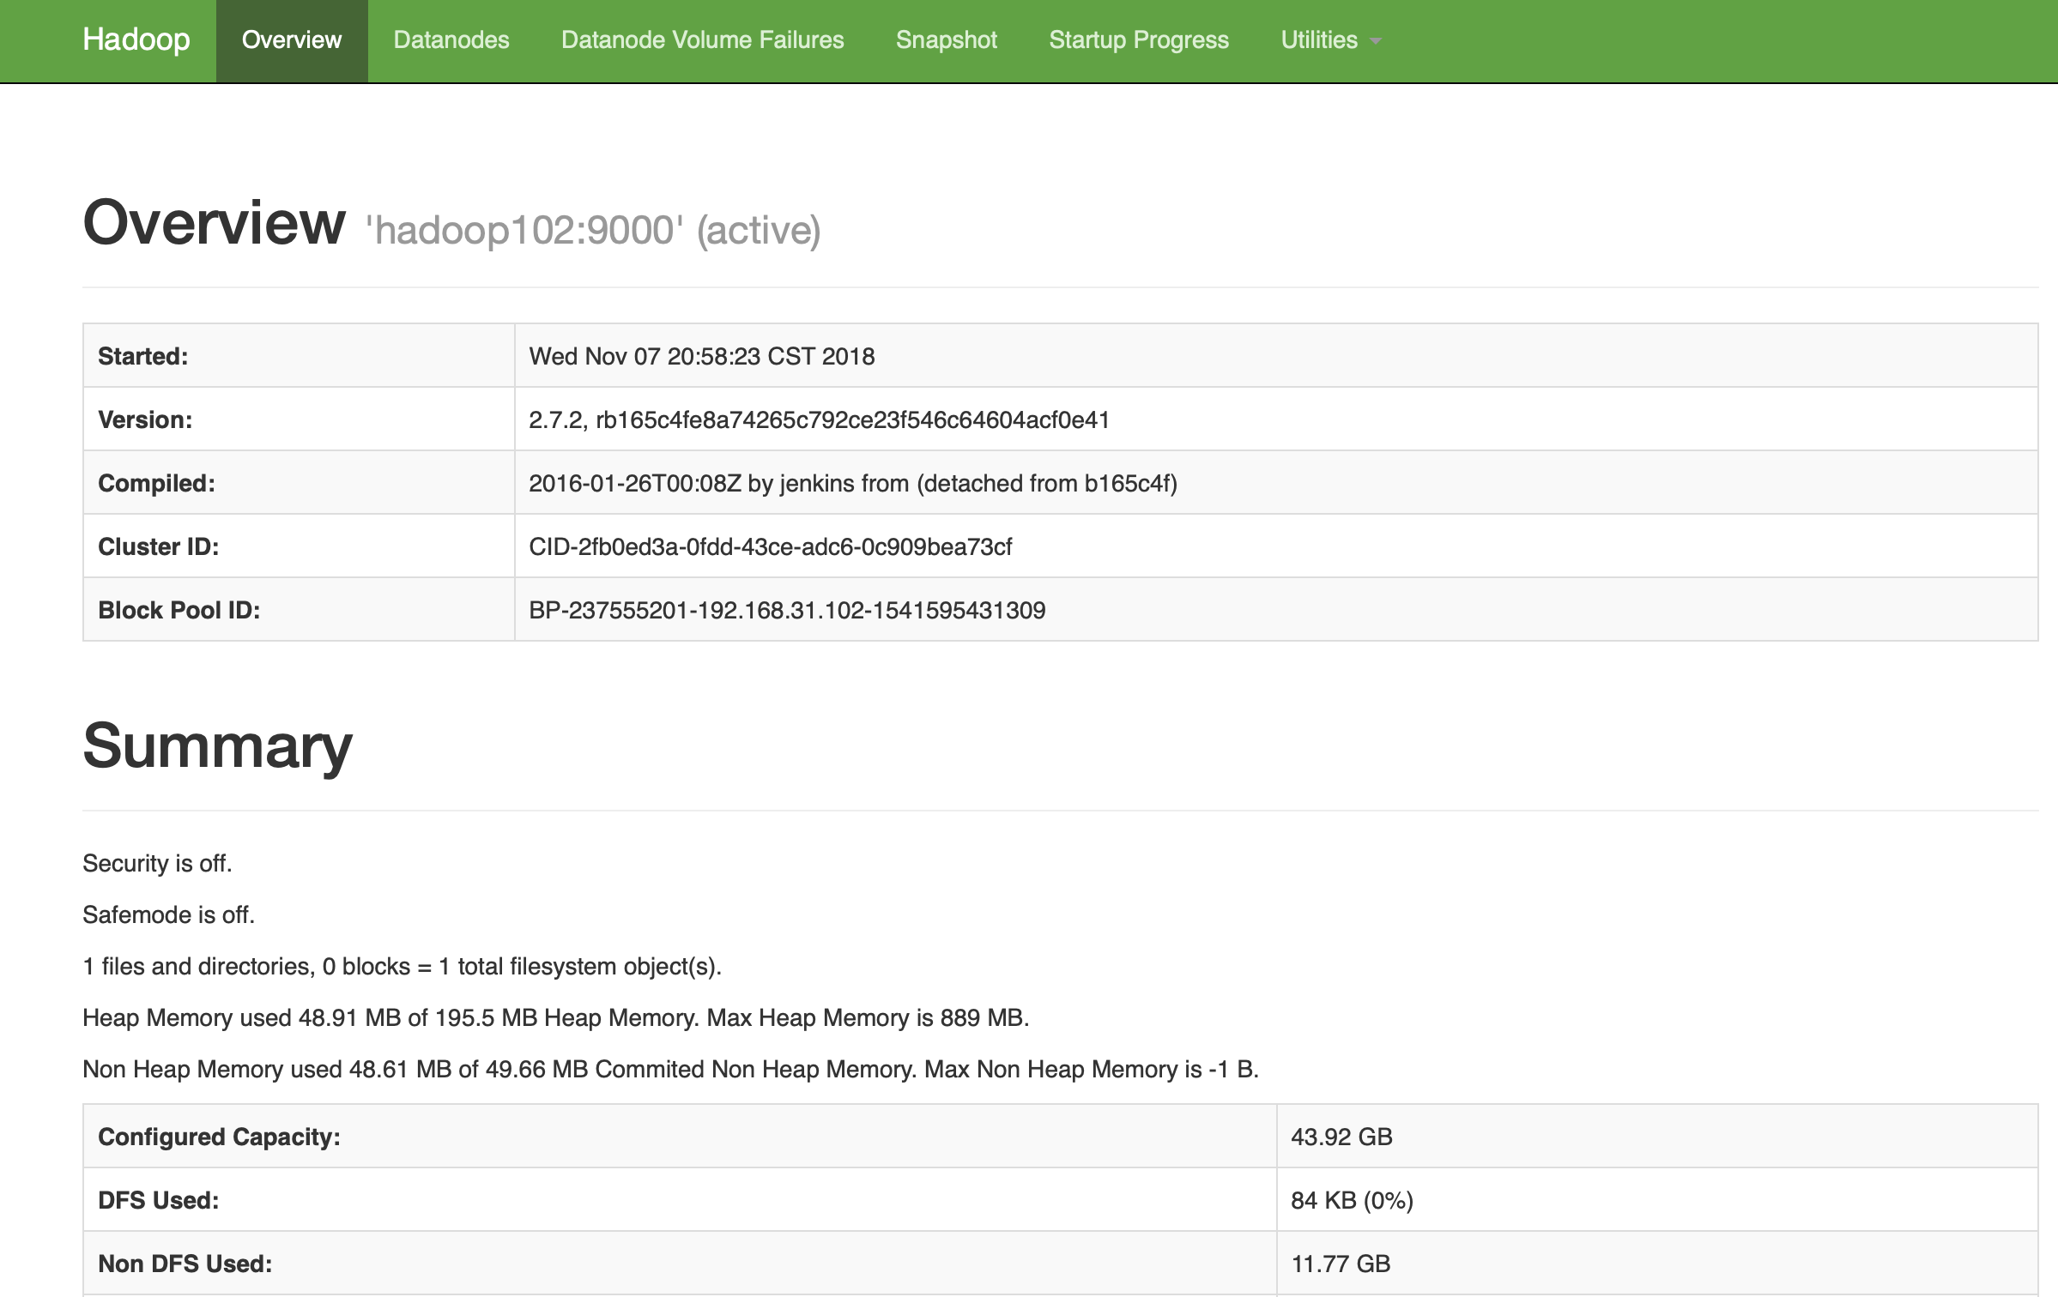Select the 84 KB (0%) value
Image resolution: width=2058 pixels, height=1297 pixels.
click(x=1352, y=1200)
